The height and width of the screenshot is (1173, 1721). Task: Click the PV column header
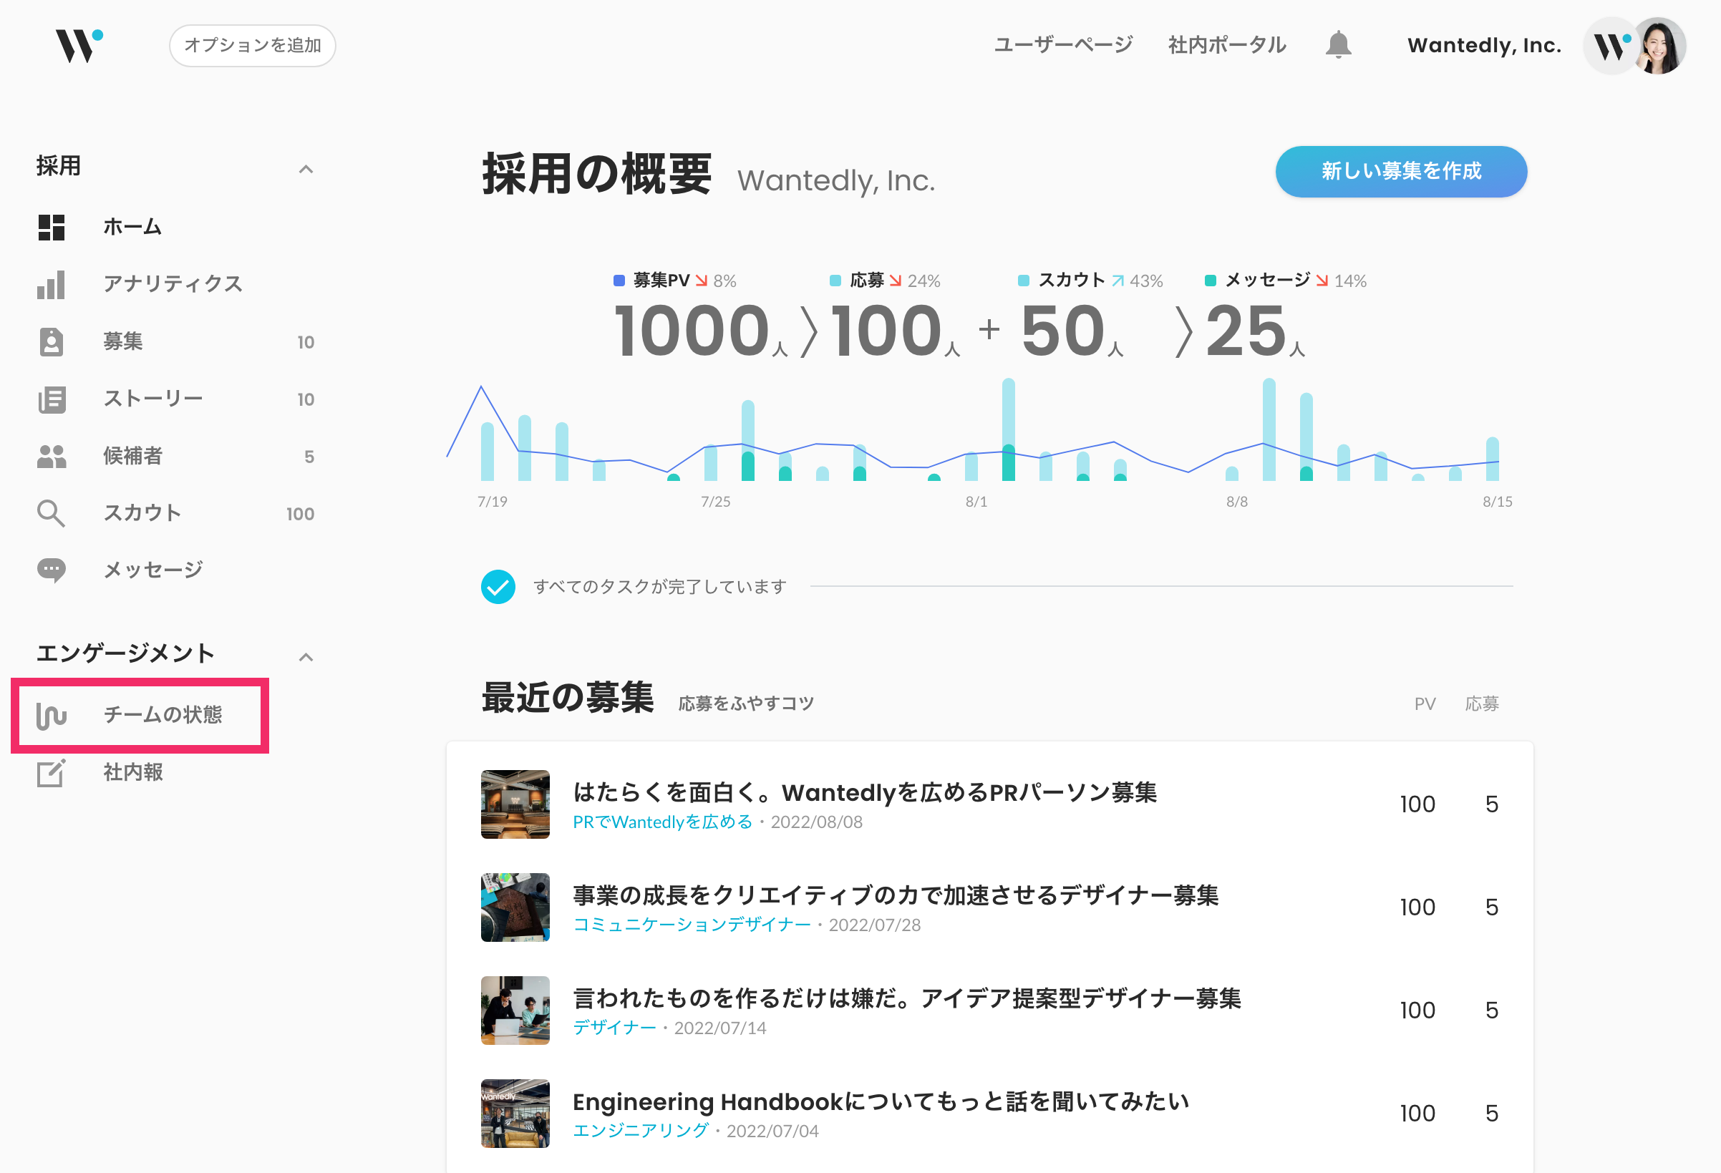pos(1425,704)
